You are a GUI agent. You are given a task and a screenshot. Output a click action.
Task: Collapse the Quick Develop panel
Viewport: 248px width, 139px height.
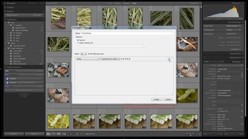point(243,22)
